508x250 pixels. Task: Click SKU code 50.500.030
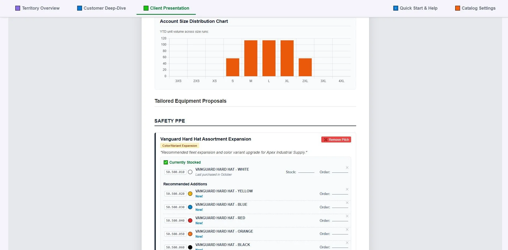(x=175, y=207)
